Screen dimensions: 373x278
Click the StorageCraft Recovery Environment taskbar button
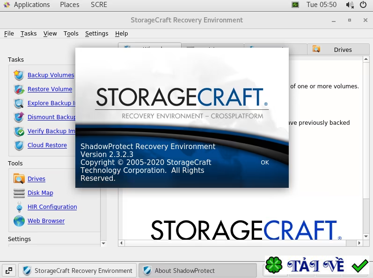pos(78,271)
